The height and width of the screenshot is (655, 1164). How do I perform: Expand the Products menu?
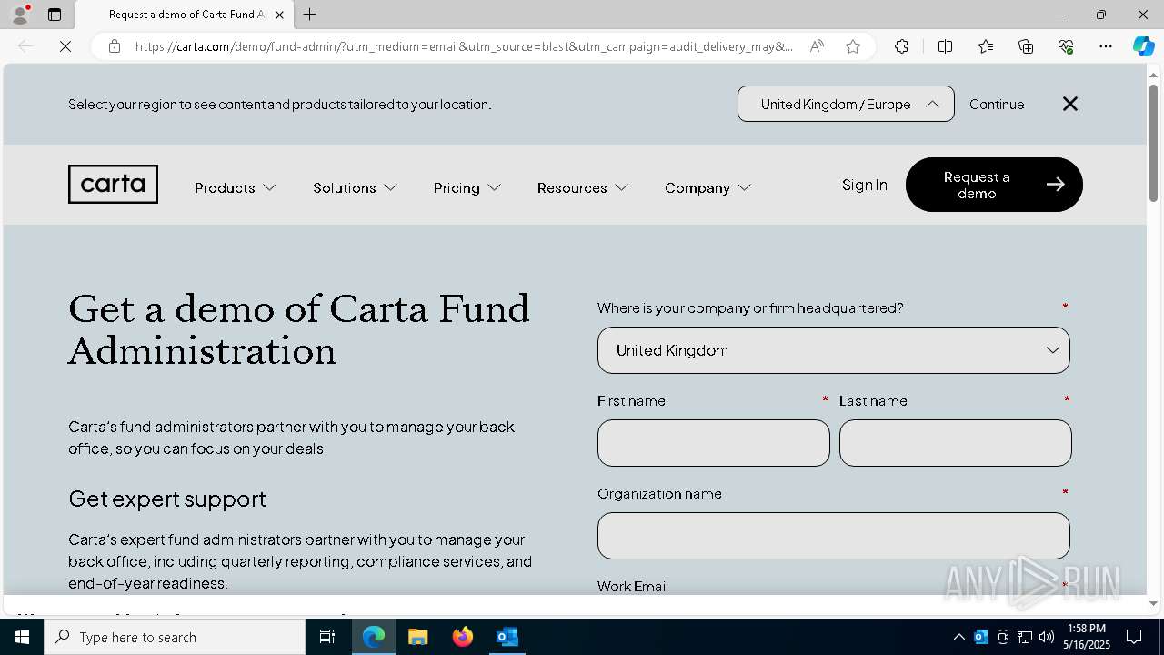point(235,187)
